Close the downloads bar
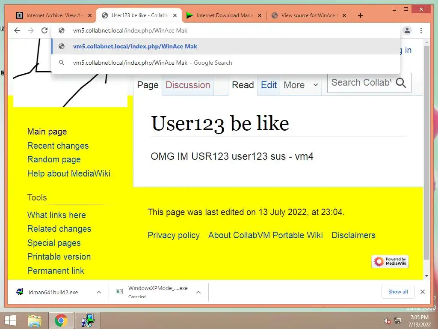This screenshot has width=438, height=329. pos(422,292)
